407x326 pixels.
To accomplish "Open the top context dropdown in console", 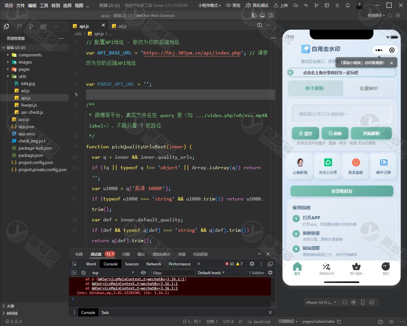I will 113,273.
